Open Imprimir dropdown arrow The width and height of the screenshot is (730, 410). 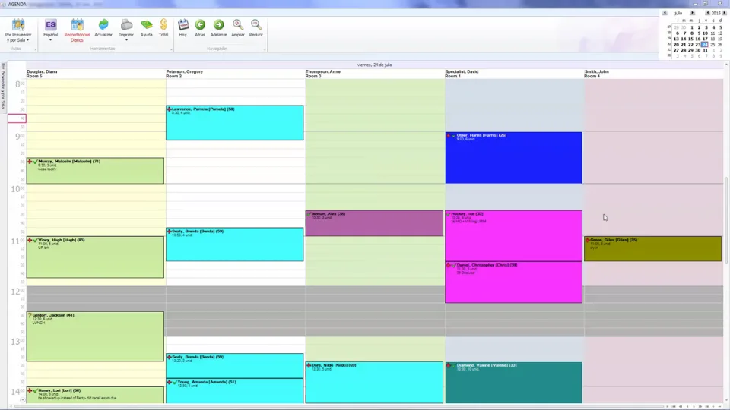(126, 40)
